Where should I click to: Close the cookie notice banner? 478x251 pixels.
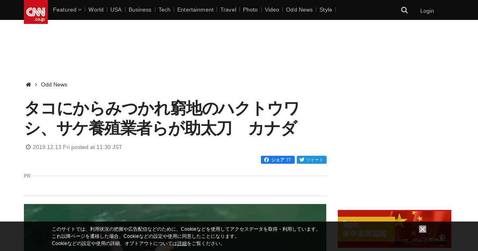(x=423, y=229)
